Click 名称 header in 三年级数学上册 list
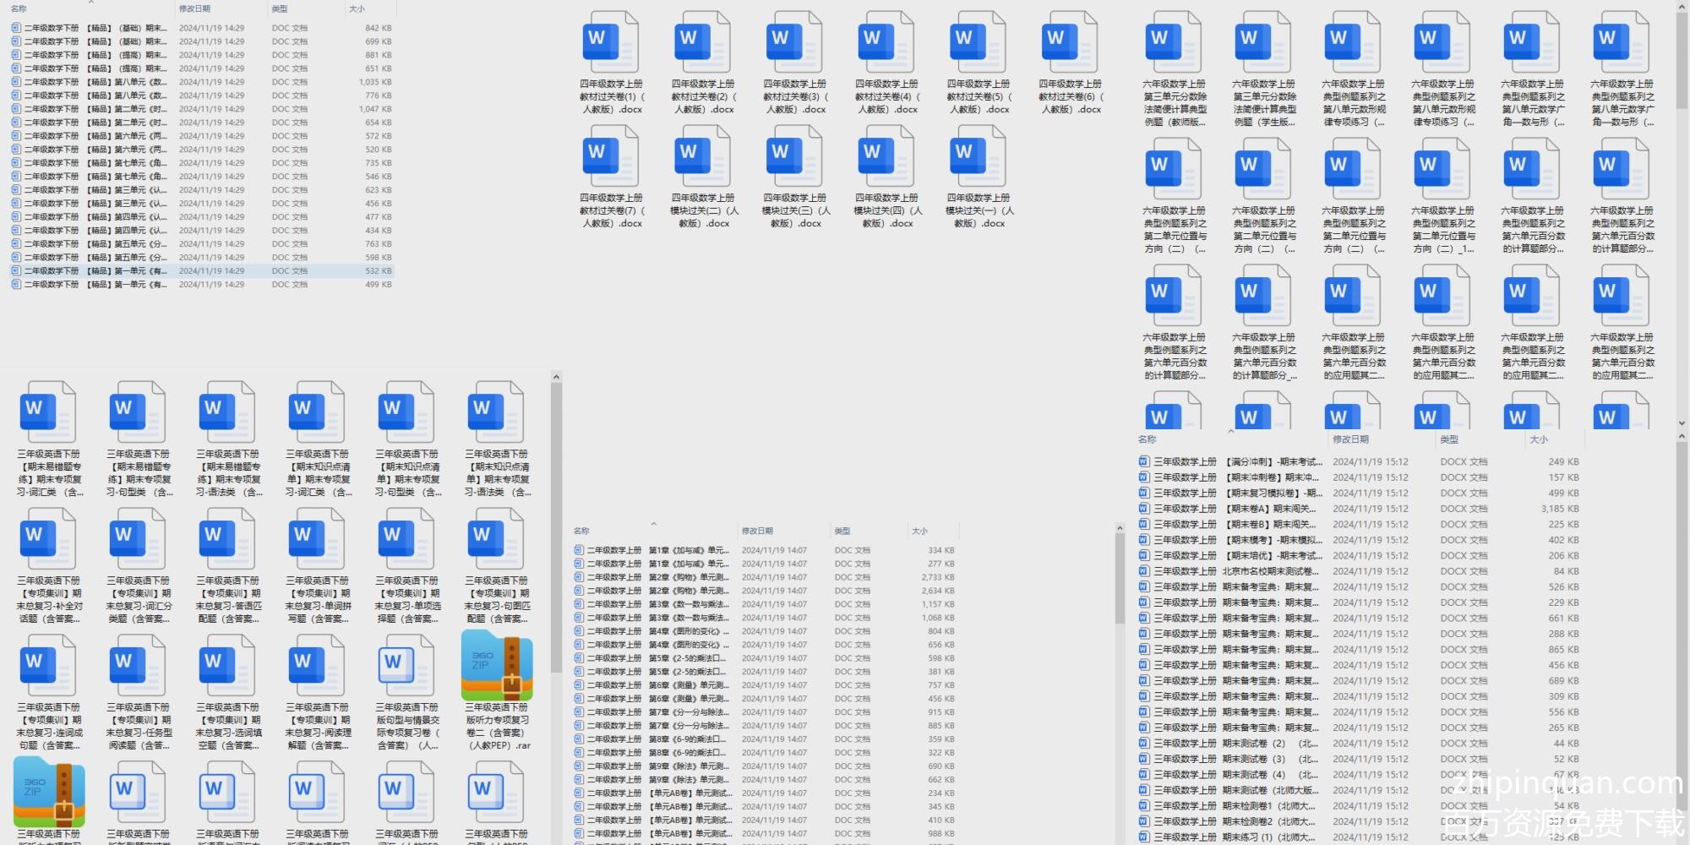The height and width of the screenshot is (845, 1690). coord(1147,439)
